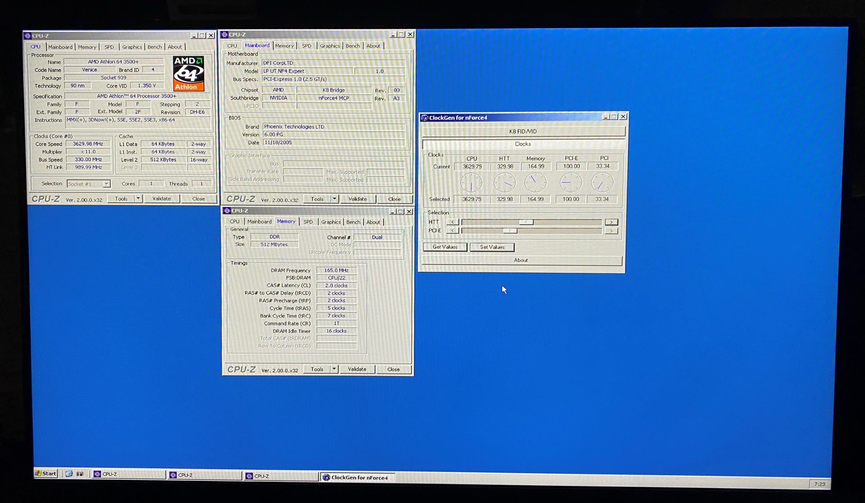Click CPU-Z title icon in Mainboard window
The height and width of the screenshot is (503, 865).
[x=224, y=35]
